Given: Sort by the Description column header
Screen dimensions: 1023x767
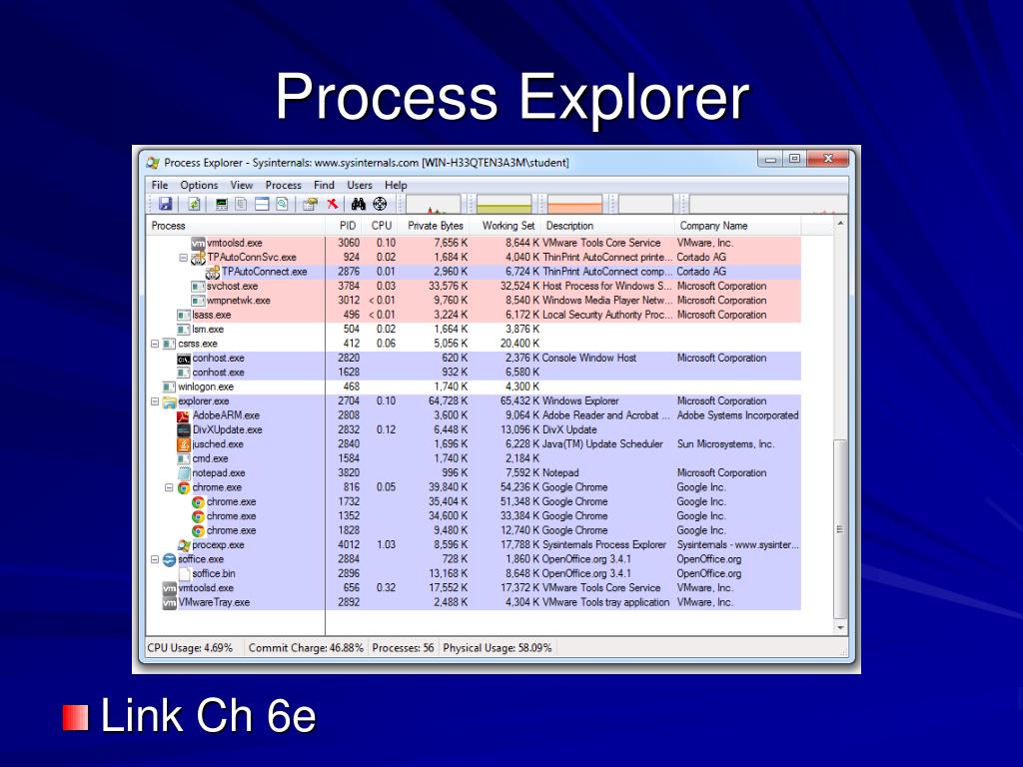Looking at the screenshot, I should tap(606, 226).
